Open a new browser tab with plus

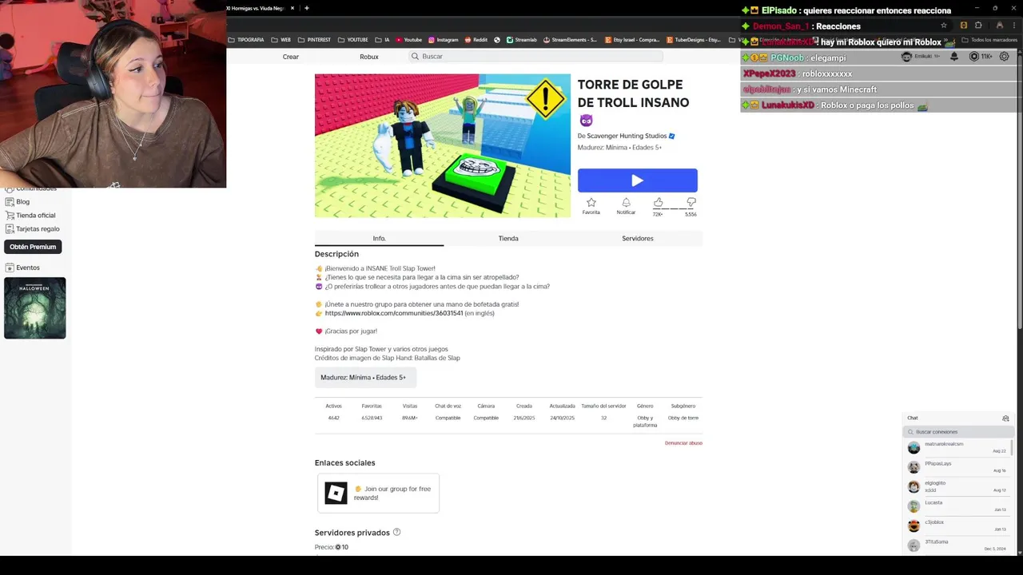307,8
